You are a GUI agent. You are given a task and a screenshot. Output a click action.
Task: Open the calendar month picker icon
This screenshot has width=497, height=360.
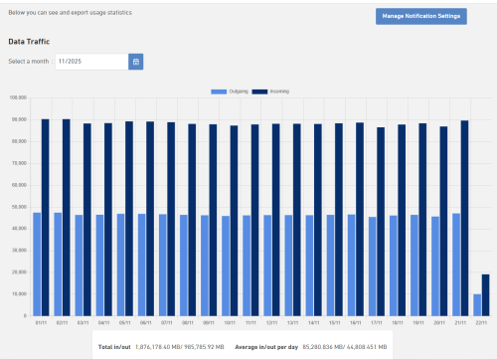pyautogui.click(x=136, y=62)
